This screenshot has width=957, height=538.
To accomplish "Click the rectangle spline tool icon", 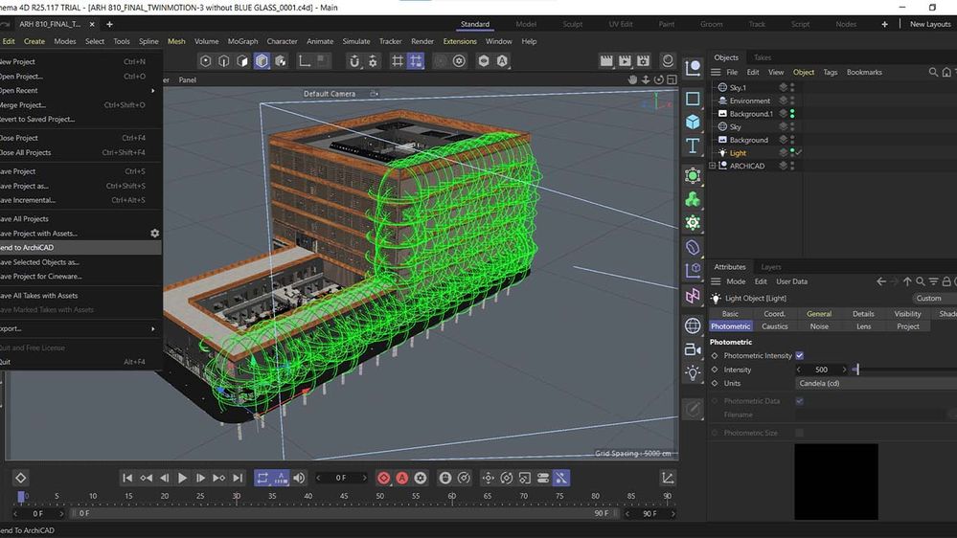I will pyautogui.click(x=693, y=99).
